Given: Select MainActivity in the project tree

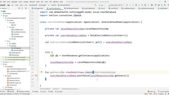Looking at the screenshot, I should [14, 55].
